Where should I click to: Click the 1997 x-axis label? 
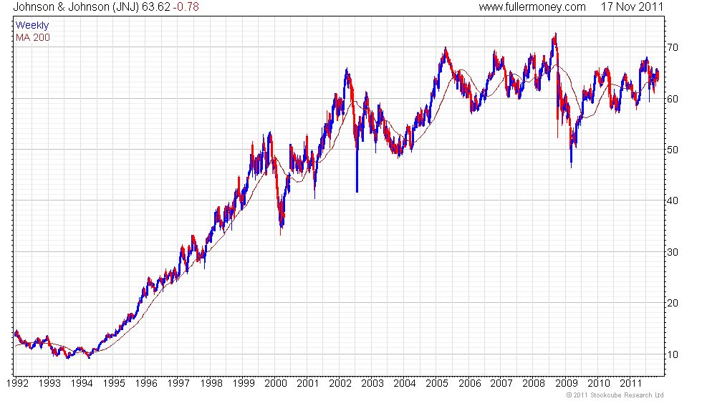coord(178,383)
